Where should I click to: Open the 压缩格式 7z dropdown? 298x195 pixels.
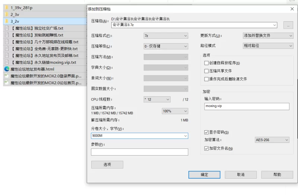click(166, 36)
